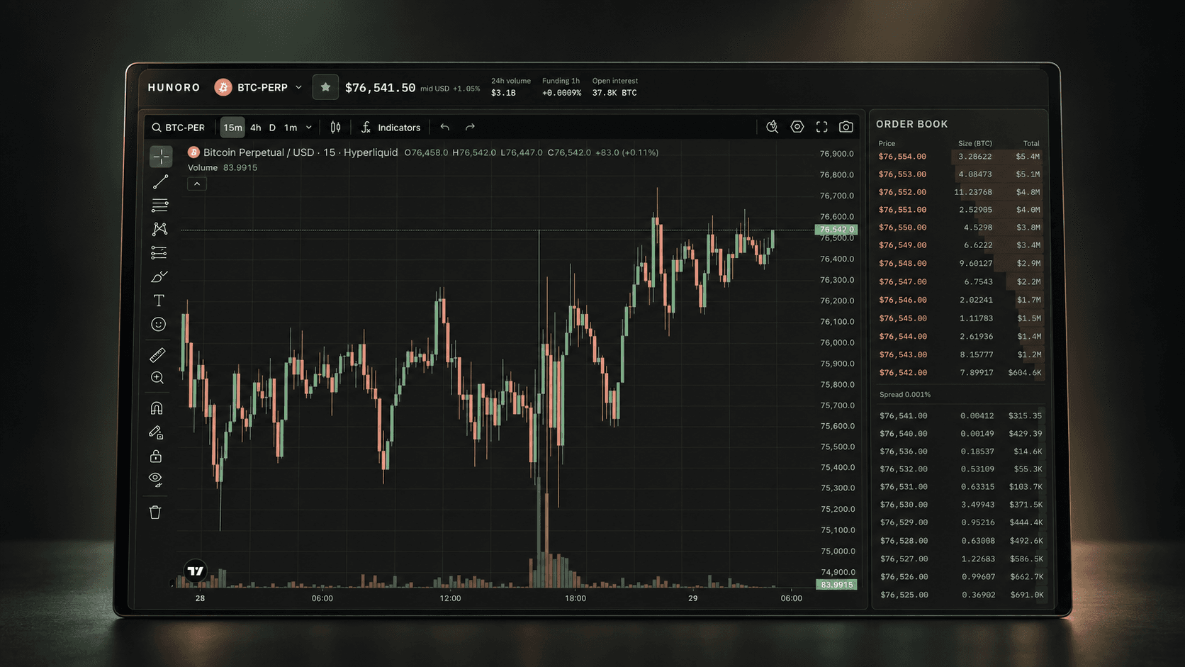The image size is (1185, 667).
Task: Select the crosshair cursor tool
Action: pyautogui.click(x=161, y=157)
